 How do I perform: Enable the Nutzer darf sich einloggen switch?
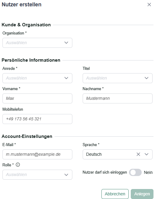[x=135, y=172]
